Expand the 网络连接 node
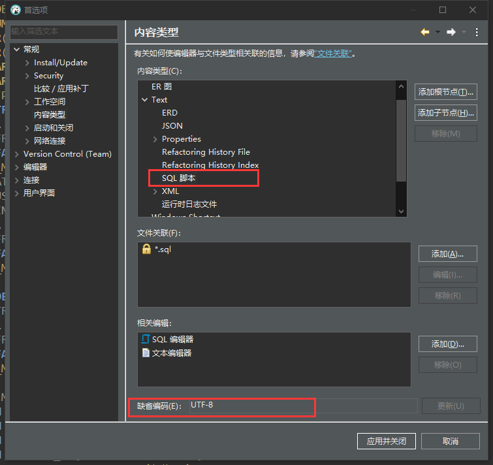This screenshot has height=465, width=493. tap(27, 141)
